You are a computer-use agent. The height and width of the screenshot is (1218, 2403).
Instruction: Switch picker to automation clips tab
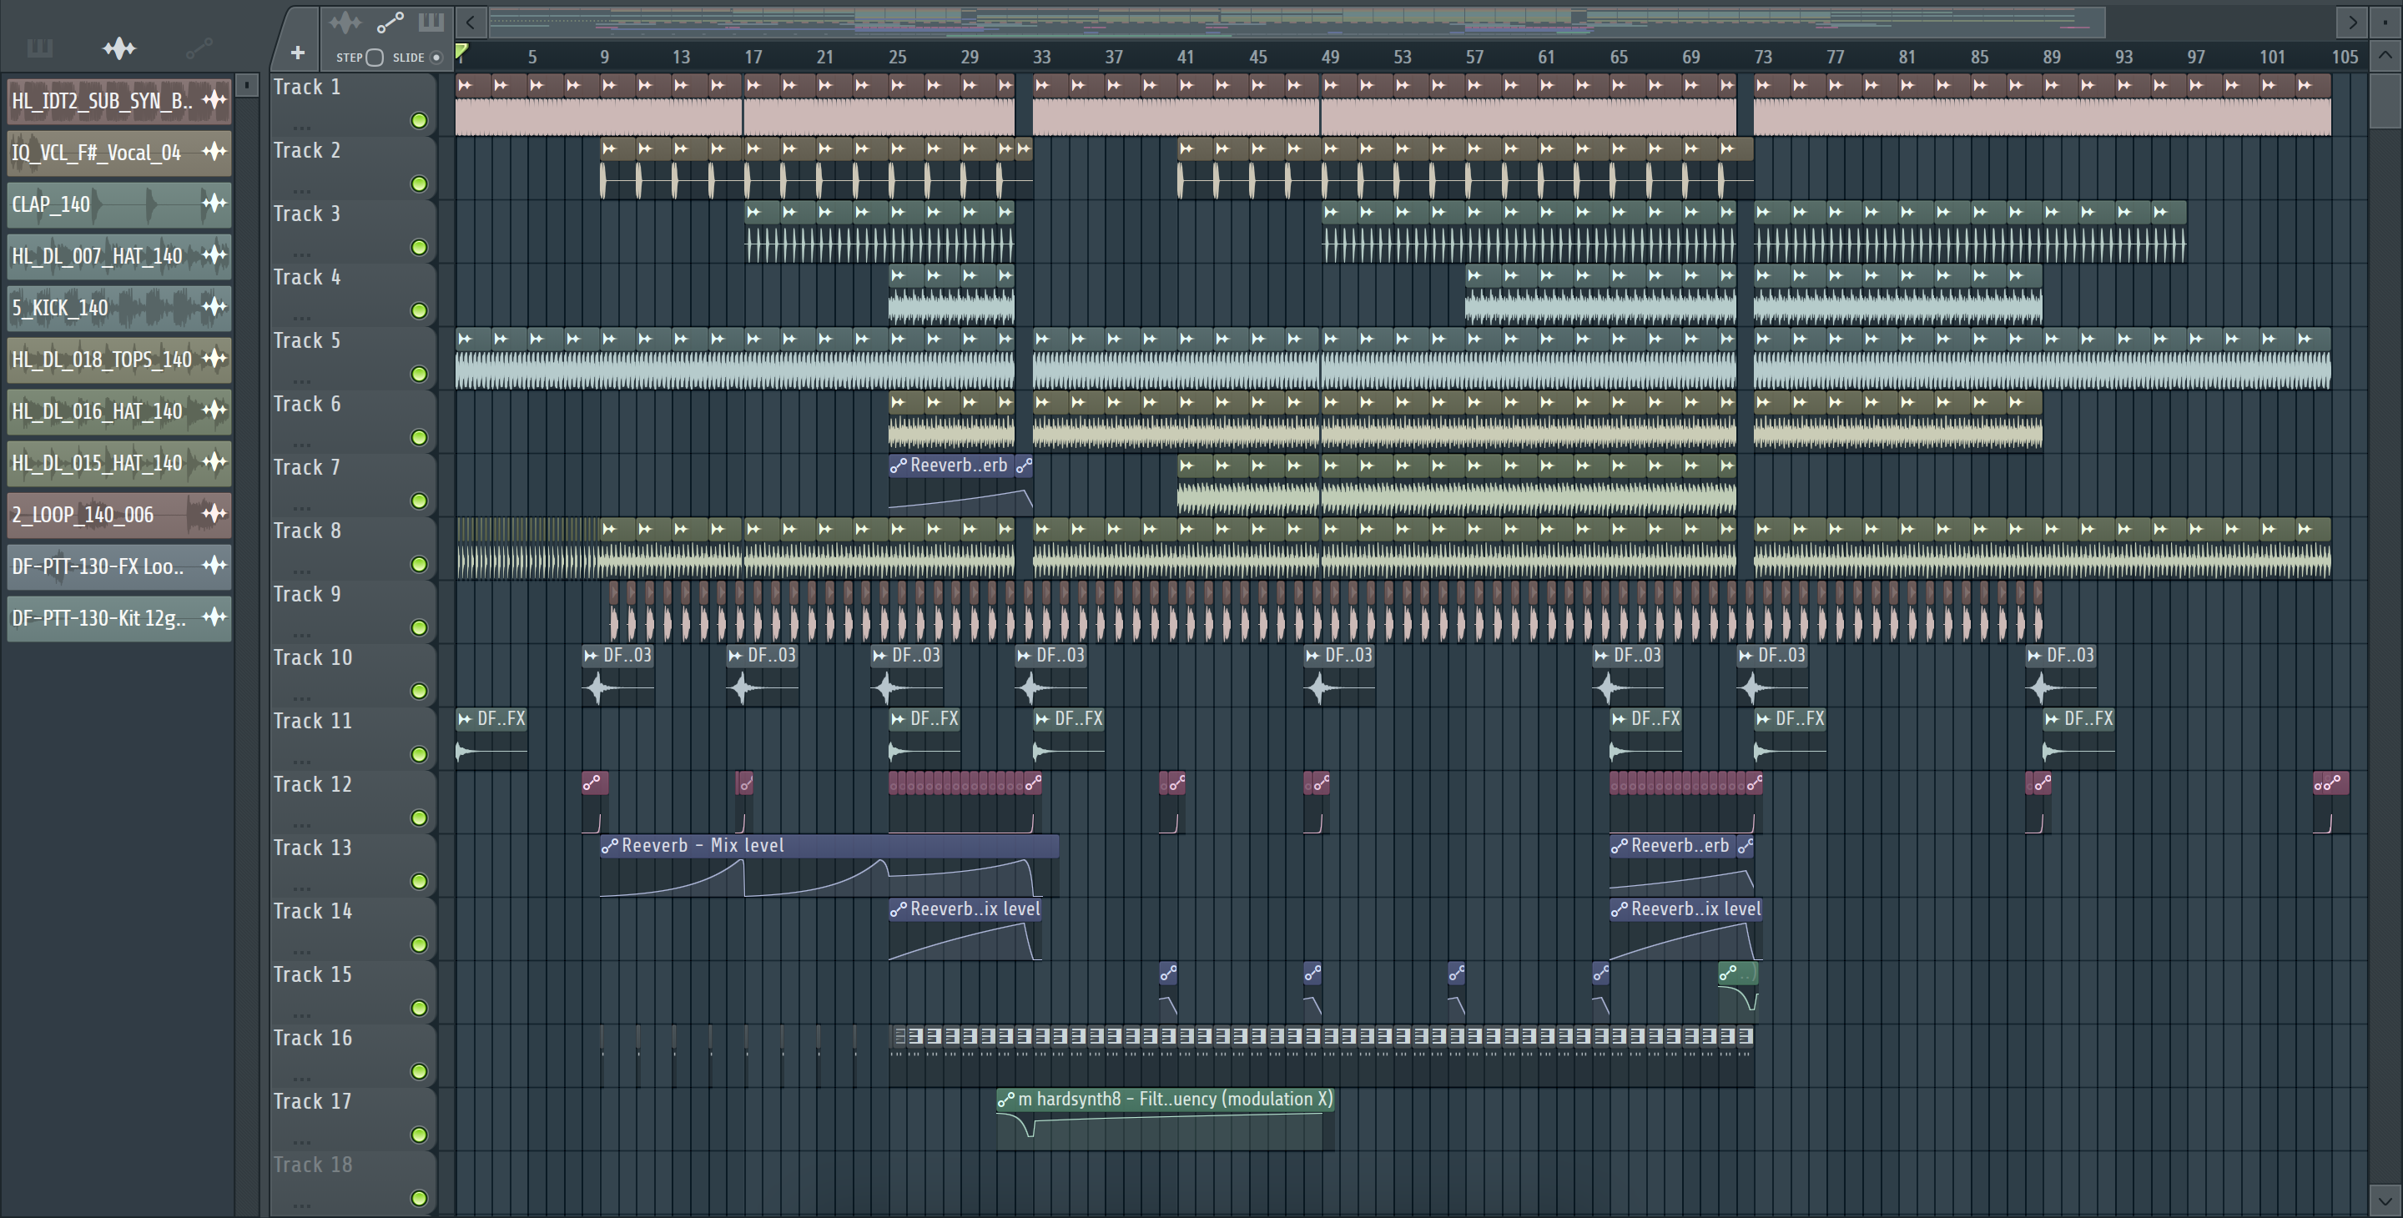[x=199, y=48]
